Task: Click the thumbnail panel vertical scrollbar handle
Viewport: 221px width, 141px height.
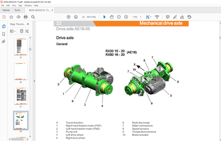Action: pyautogui.click(x=30, y=49)
